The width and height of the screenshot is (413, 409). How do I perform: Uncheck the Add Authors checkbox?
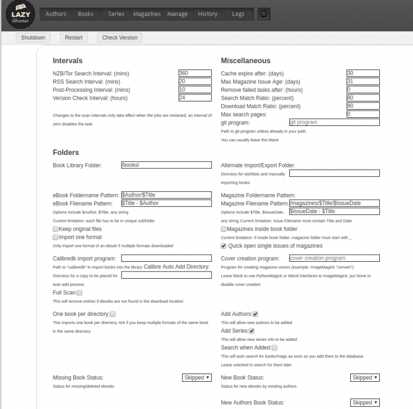[x=255, y=314]
